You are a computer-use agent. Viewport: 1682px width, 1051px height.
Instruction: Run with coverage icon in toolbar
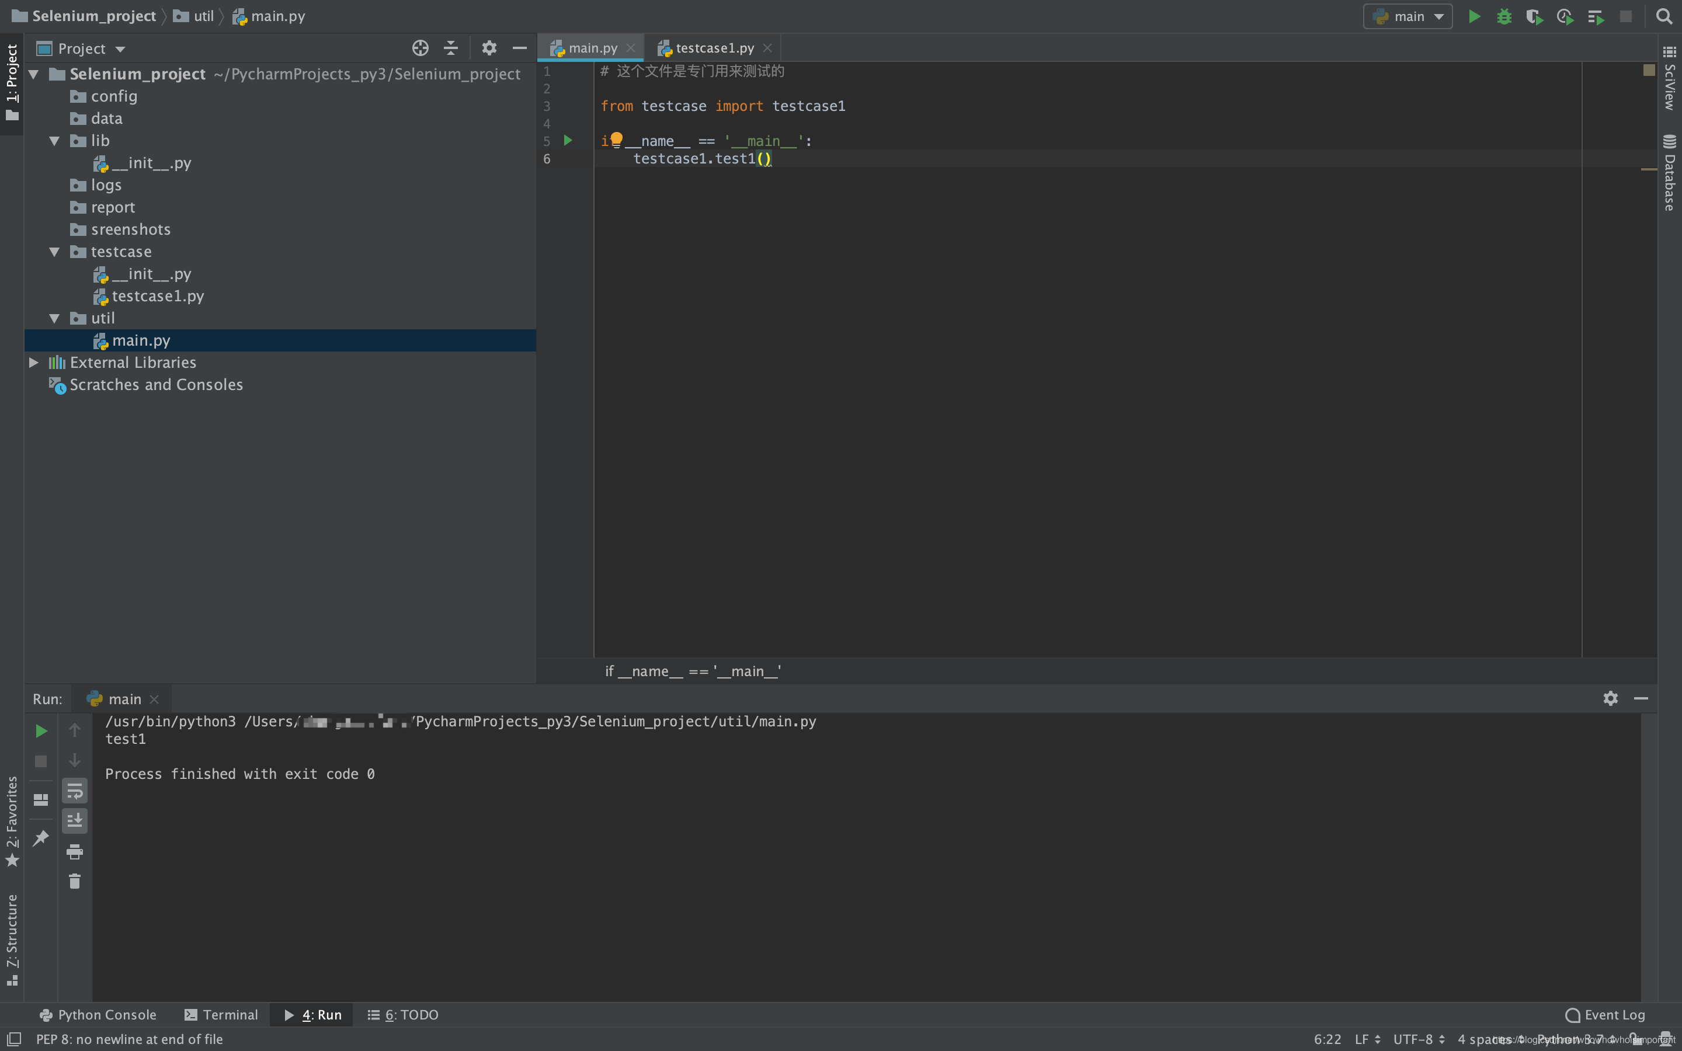[1534, 16]
